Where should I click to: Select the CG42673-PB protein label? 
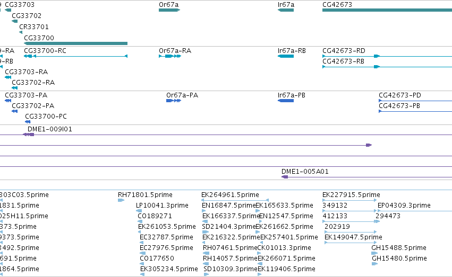pos(399,106)
